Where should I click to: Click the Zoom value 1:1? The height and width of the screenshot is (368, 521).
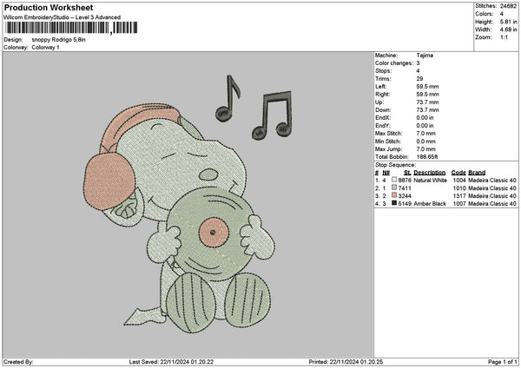tap(504, 37)
